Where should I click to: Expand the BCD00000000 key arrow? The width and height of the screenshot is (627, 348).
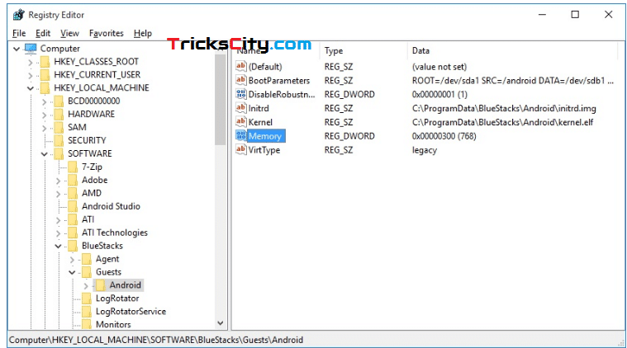(45, 101)
